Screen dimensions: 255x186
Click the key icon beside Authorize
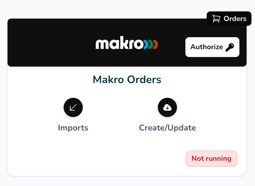tap(230, 47)
